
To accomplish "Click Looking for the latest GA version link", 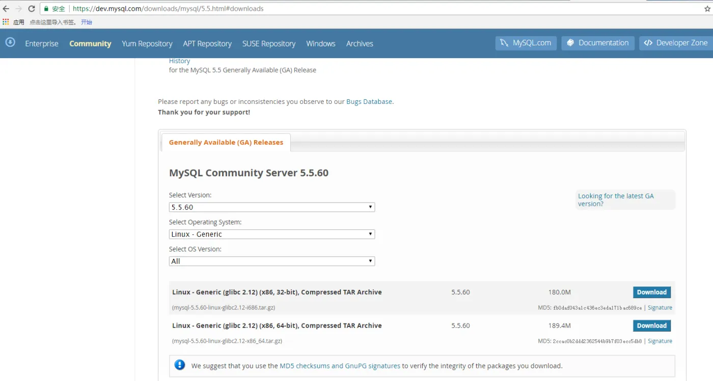I will pyautogui.click(x=616, y=200).
